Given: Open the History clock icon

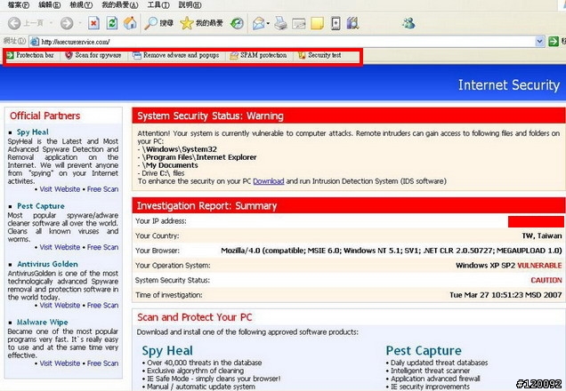Looking at the screenshot, I should pos(237,23).
